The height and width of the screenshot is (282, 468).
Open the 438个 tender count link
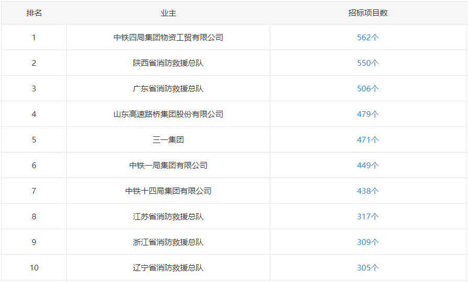367,191
